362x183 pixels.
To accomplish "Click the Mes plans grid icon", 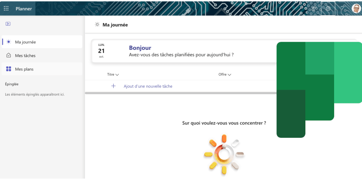I will click(x=9, y=69).
